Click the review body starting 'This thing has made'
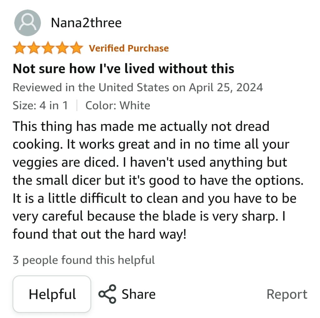The height and width of the screenshot is (318, 320). coord(158,180)
